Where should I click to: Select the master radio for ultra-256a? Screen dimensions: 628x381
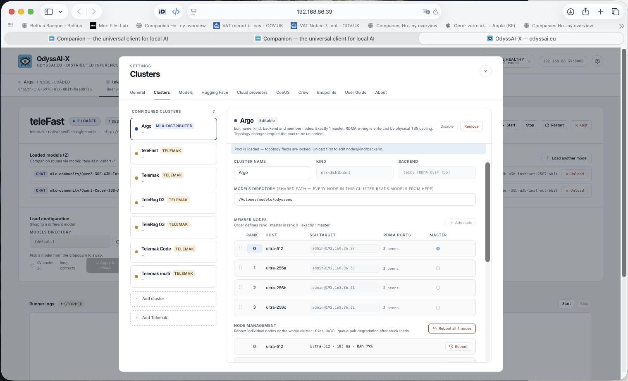tap(438, 269)
